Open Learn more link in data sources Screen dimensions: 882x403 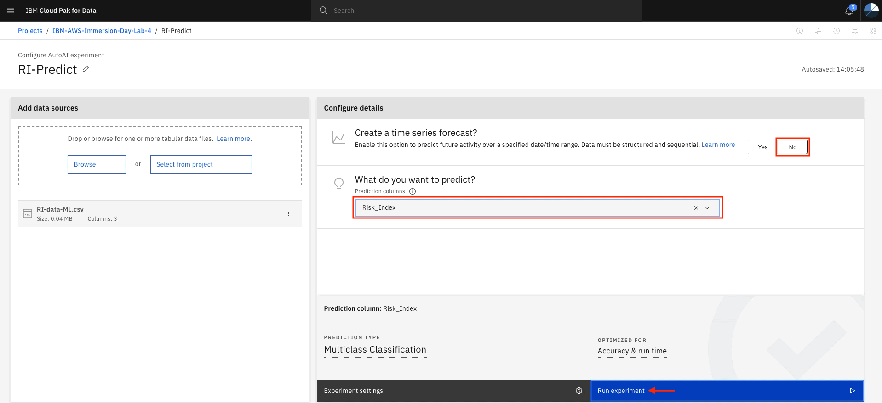[234, 139]
